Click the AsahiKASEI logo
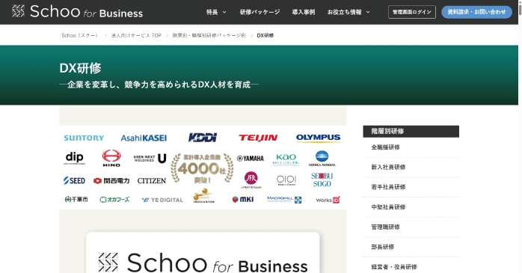This screenshot has height=273, width=522. pos(144,138)
